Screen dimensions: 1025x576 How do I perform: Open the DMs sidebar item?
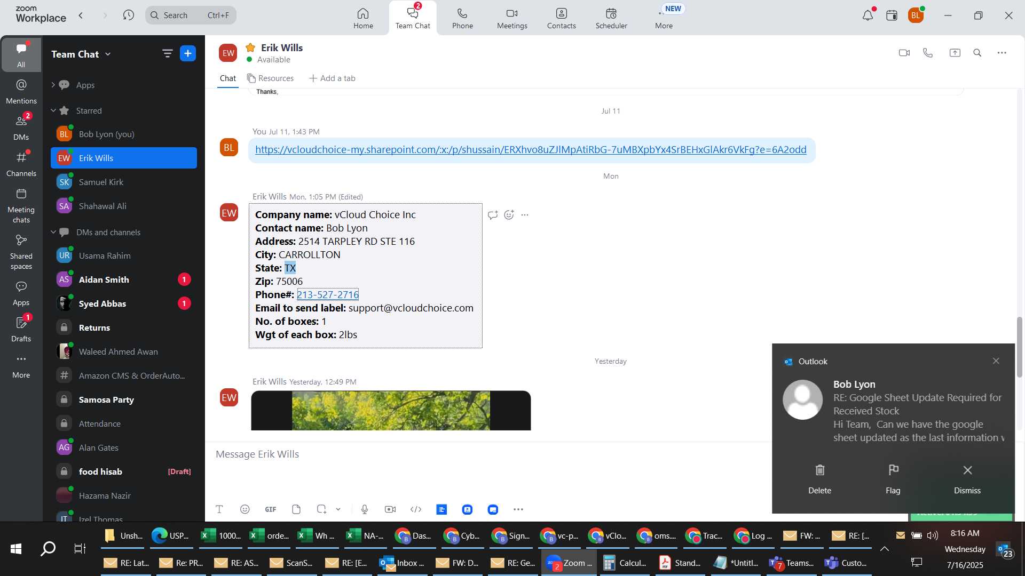coord(21,128)
